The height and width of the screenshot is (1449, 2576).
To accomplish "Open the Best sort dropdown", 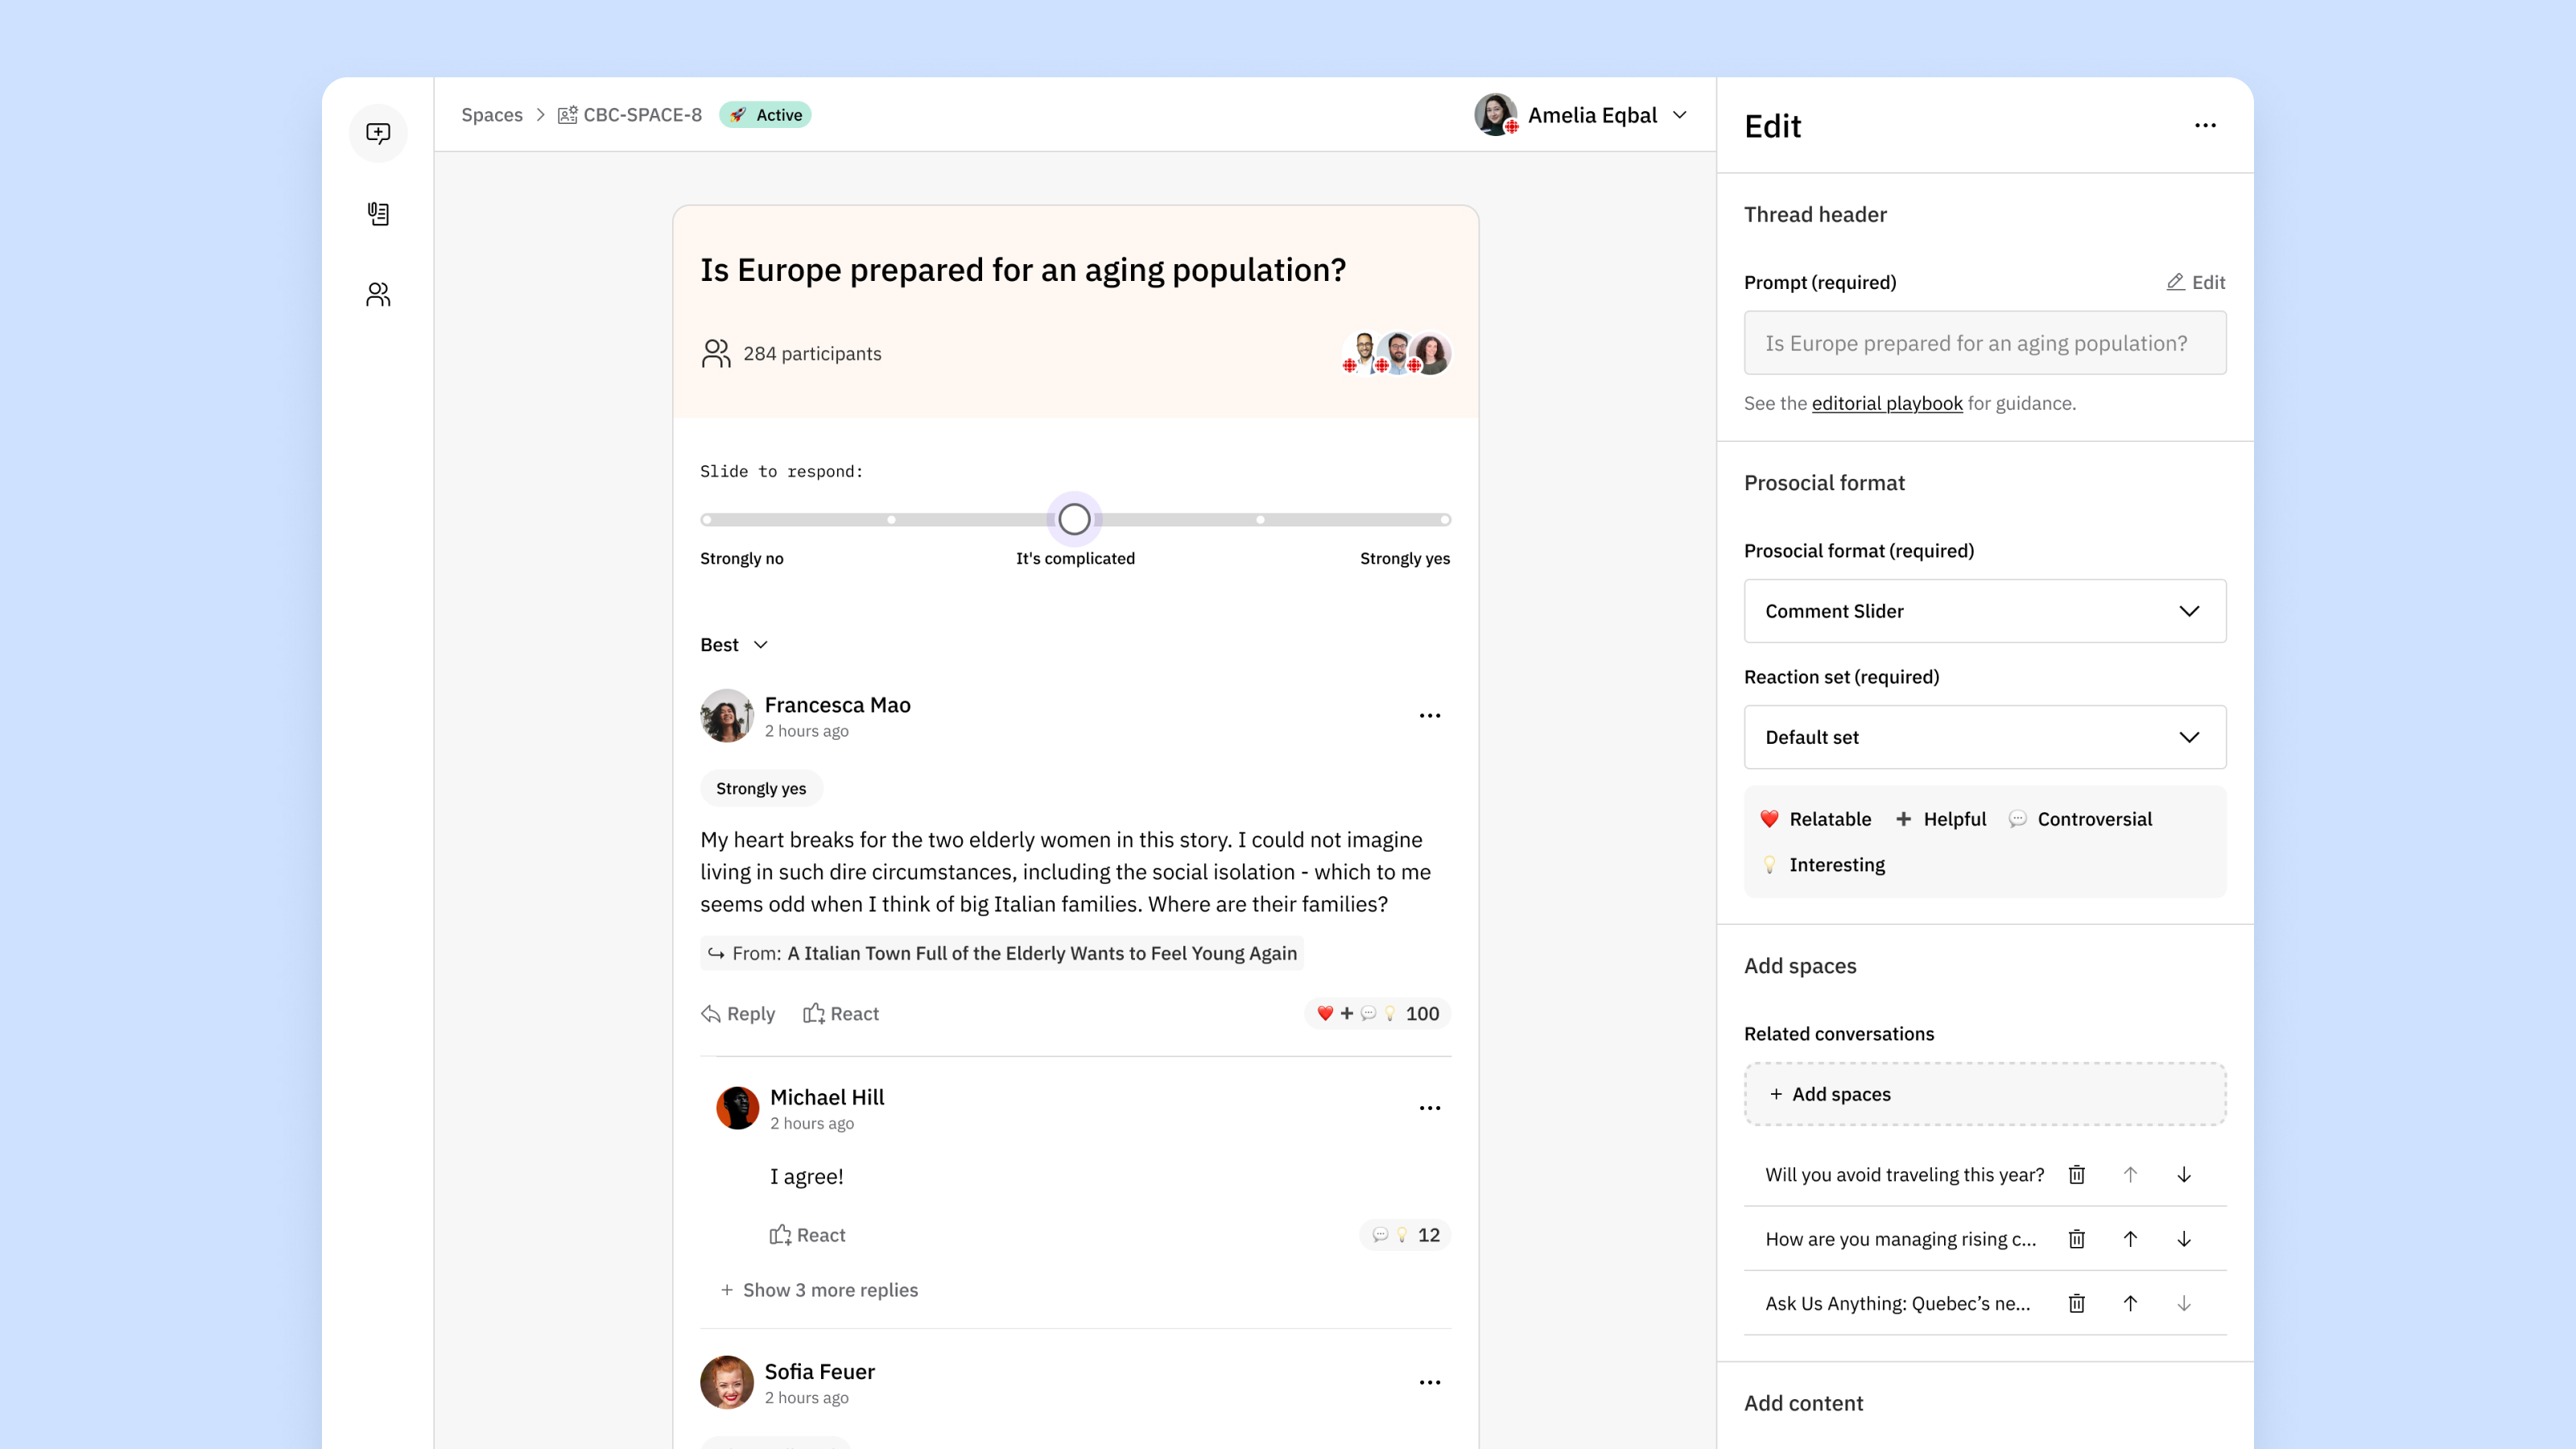I will pyautogui.click(x=734, y=645).
